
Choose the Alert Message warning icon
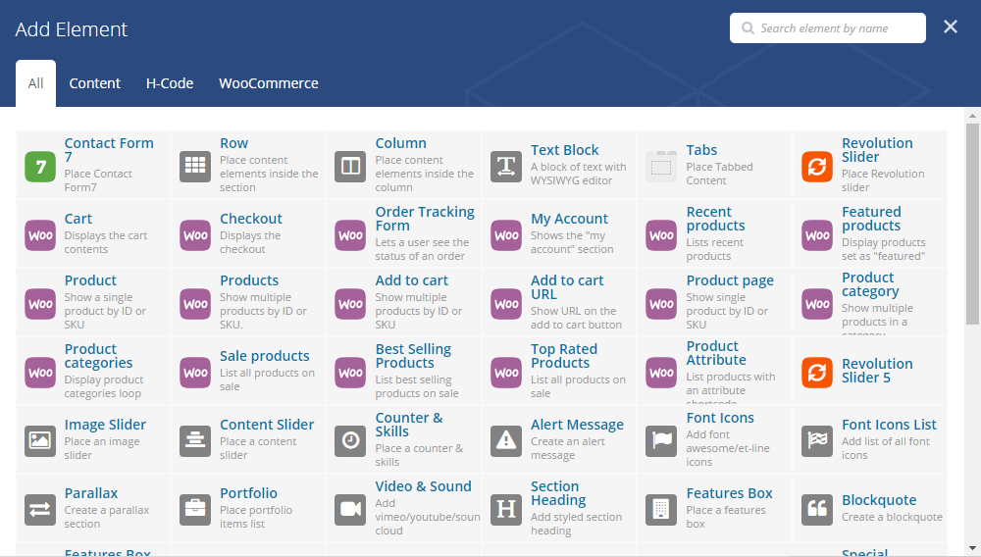tap(506, 441)
